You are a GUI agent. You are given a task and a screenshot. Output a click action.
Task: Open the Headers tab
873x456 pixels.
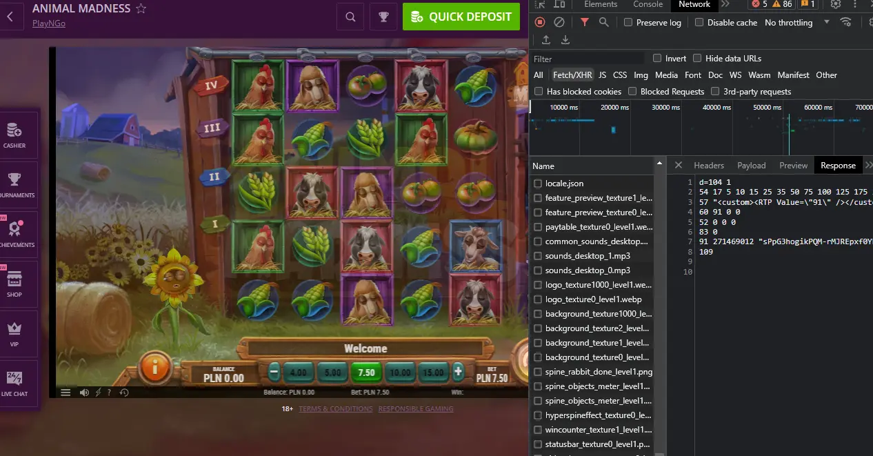[709, 166]
